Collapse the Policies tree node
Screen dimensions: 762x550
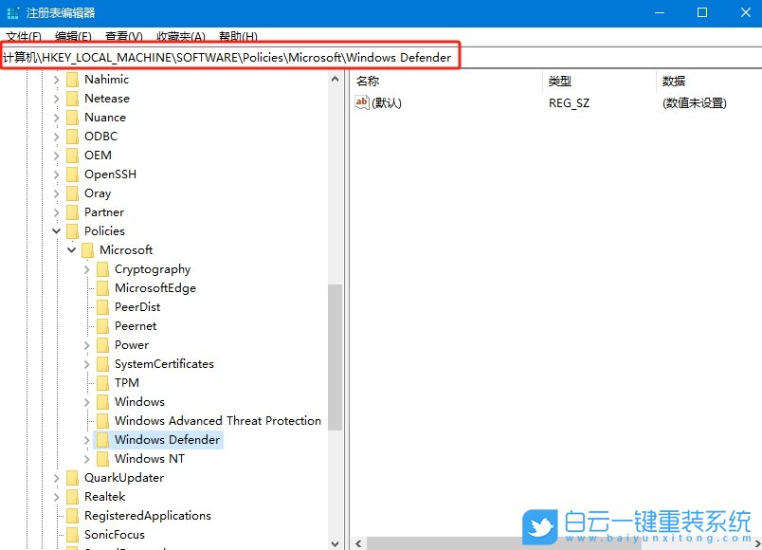click(x=56, y=230)
